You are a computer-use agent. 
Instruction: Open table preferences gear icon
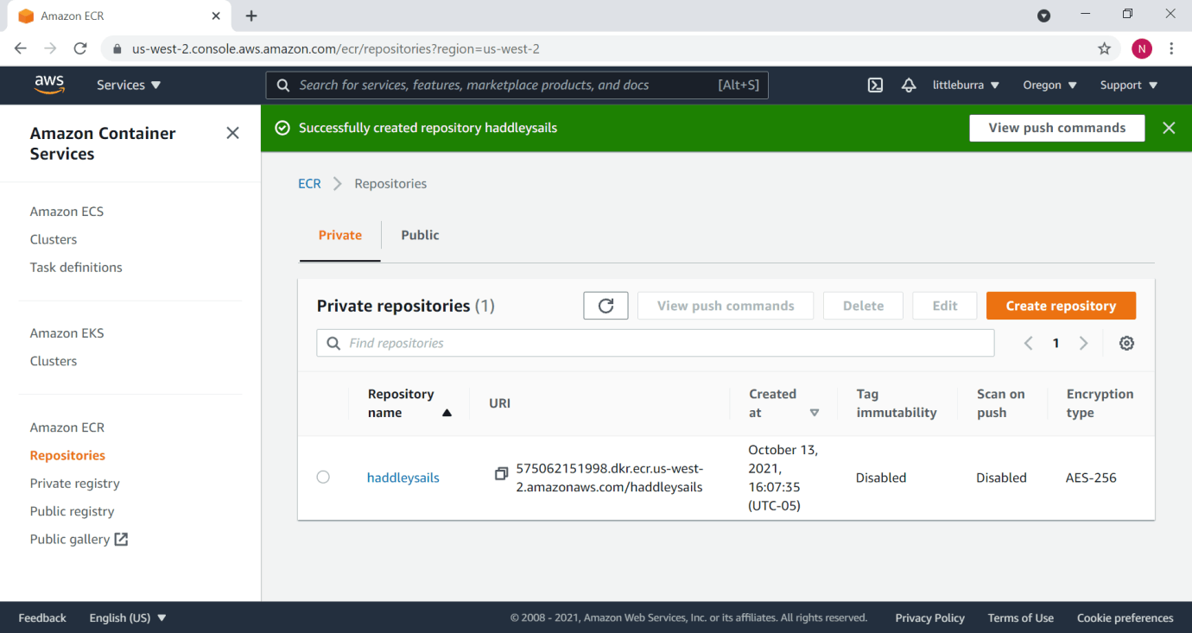tap(1126, 344)
